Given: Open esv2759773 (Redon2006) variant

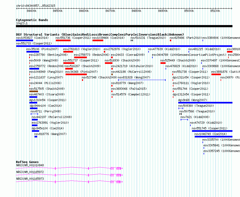Looking at the screenshot, I should click(92, 55).
